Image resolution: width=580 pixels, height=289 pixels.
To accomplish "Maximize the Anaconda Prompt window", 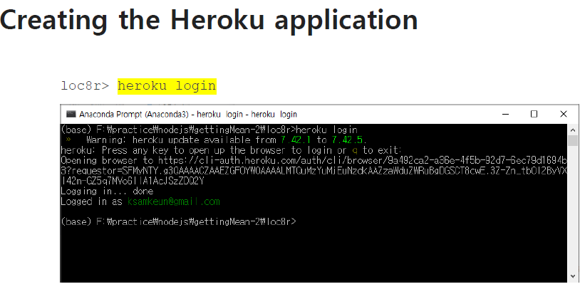I will tap(534, 114).
